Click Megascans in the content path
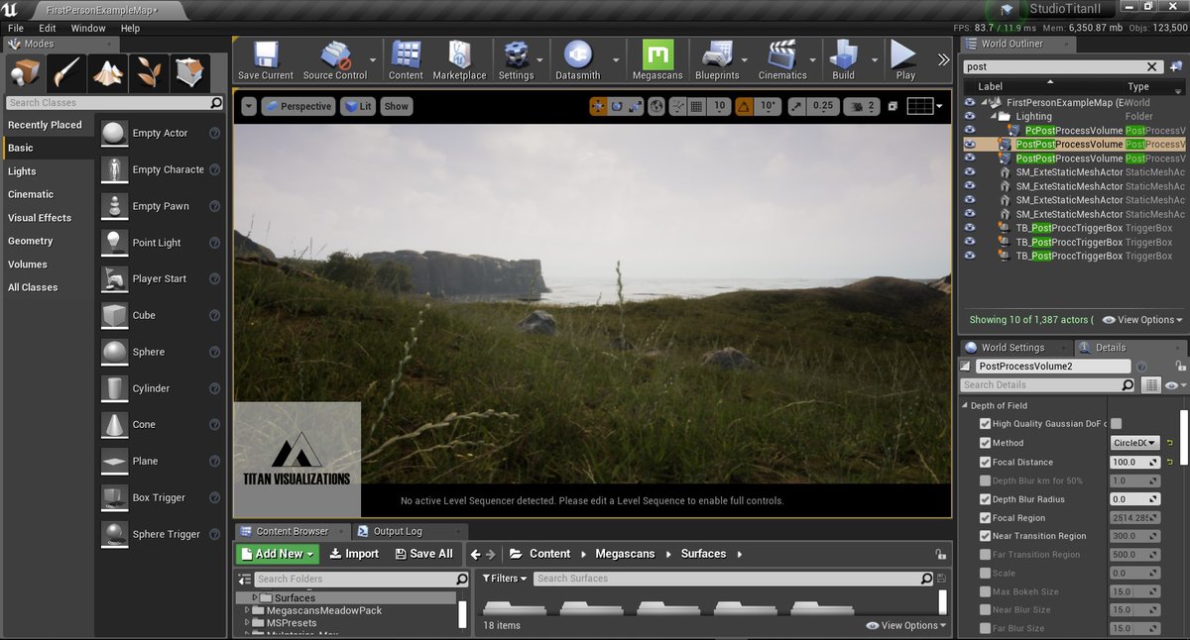 pos(625,554)
